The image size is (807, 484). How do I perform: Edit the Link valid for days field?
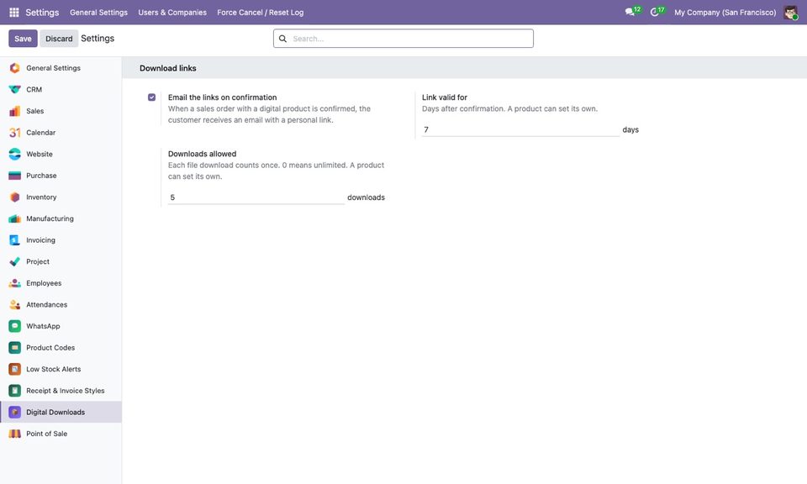pos(520,129)
